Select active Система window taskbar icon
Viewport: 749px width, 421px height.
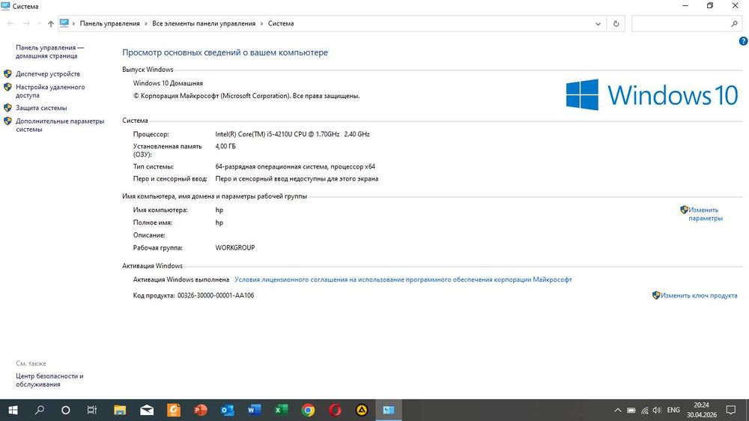(x=388, y=410)
